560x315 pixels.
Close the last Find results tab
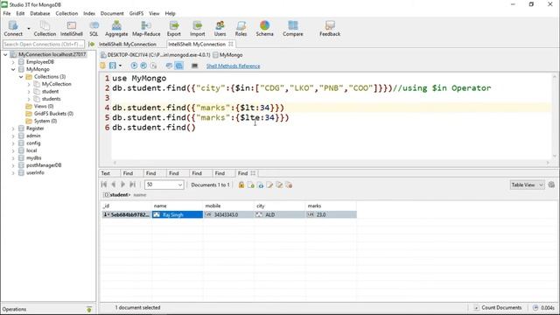[x=253, y=173]
